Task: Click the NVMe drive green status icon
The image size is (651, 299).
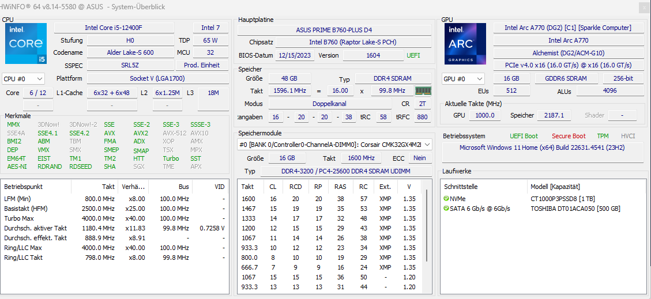Action: pos(446,199)
